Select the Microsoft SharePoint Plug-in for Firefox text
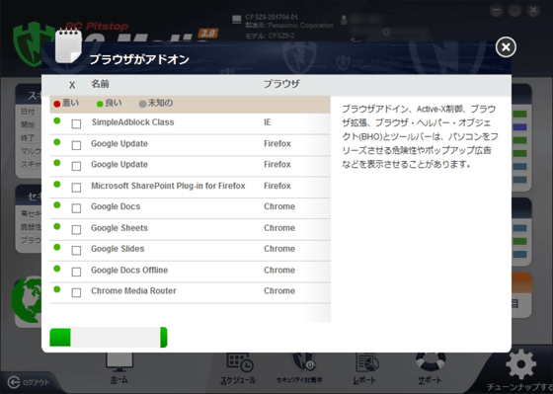553x394 pixels. click(x=168, y=186)
